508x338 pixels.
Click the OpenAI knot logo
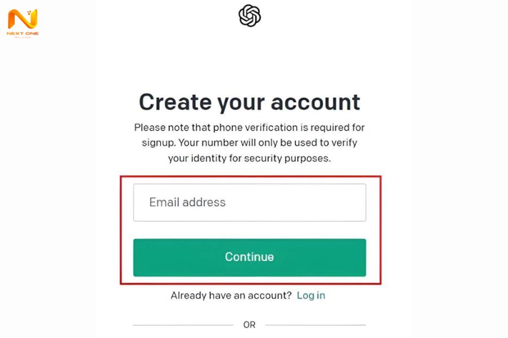pos(249,16)
